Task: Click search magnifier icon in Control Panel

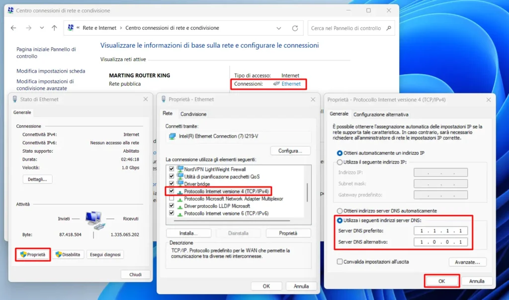Action: click(389, 28)
